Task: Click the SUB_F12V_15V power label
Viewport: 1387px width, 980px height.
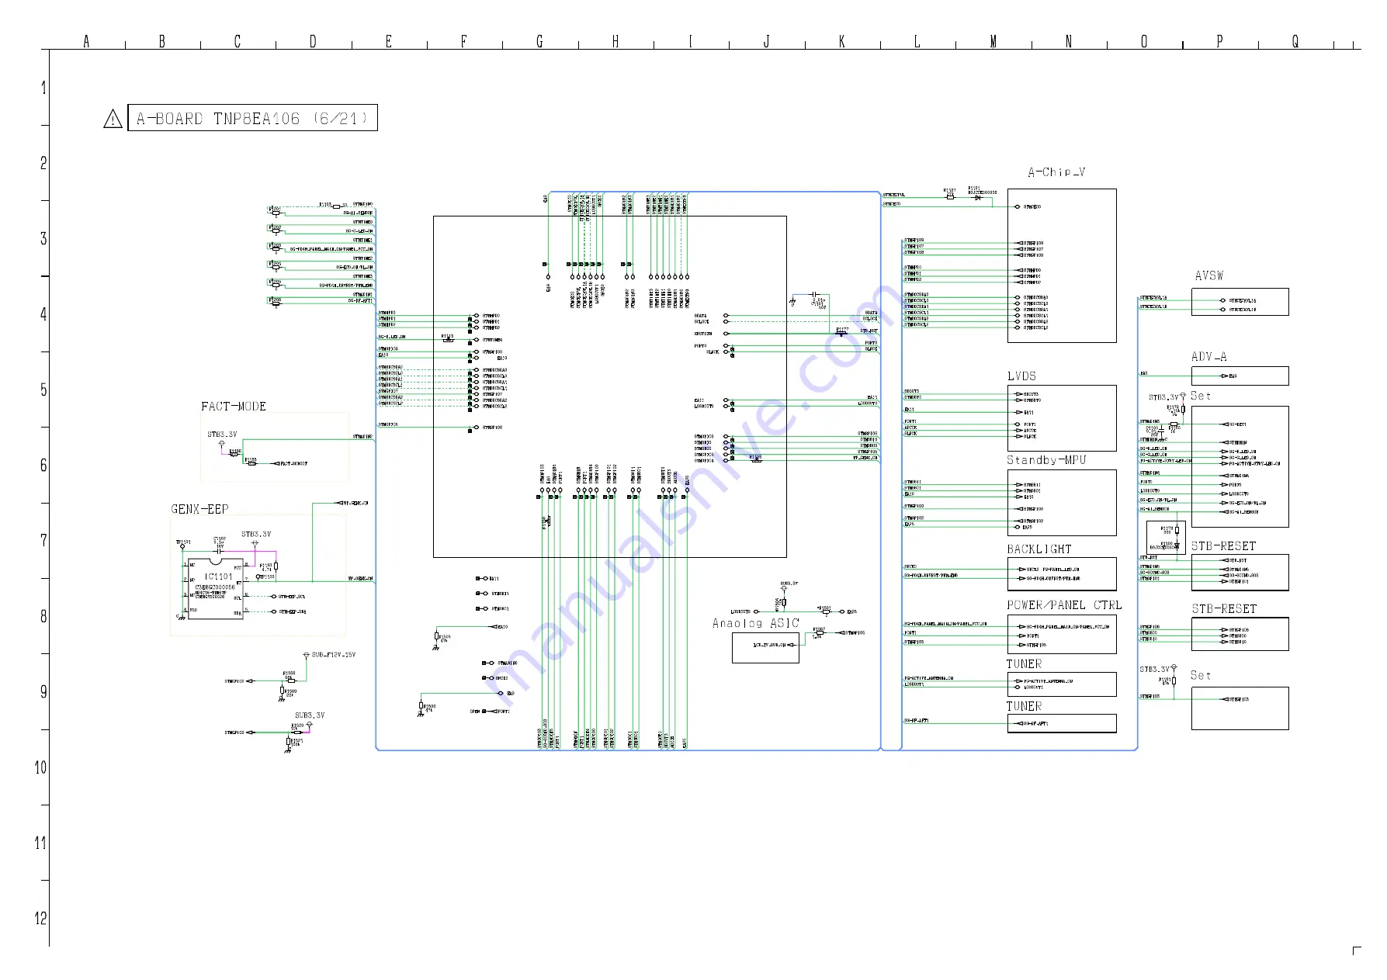Action: [334, 655]
